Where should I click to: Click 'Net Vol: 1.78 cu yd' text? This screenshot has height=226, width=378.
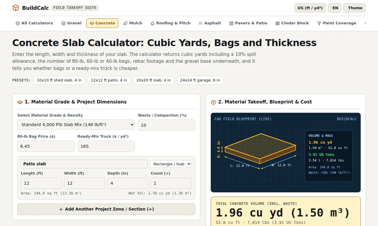[x=160, y=193]
